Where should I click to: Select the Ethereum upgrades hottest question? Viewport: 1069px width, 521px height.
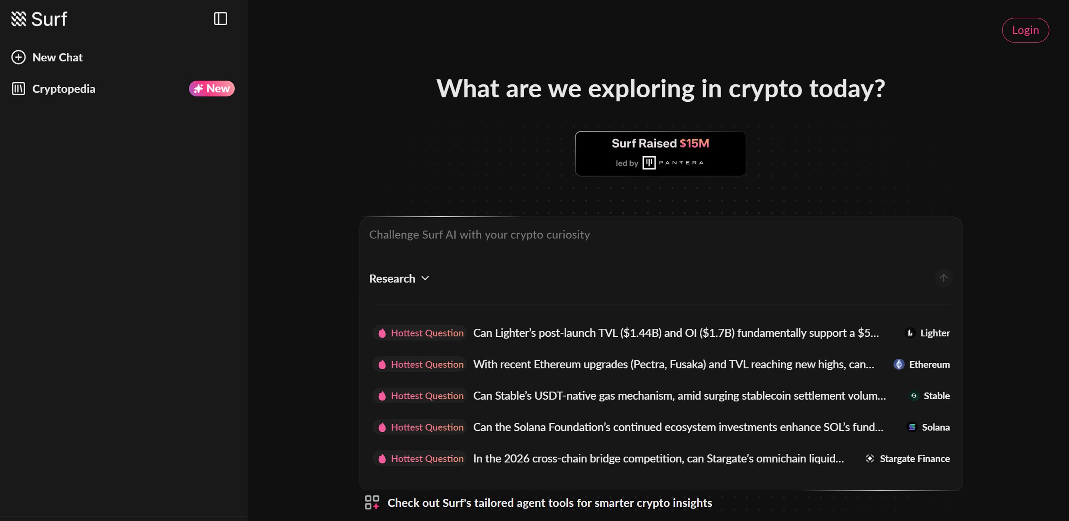673,364
